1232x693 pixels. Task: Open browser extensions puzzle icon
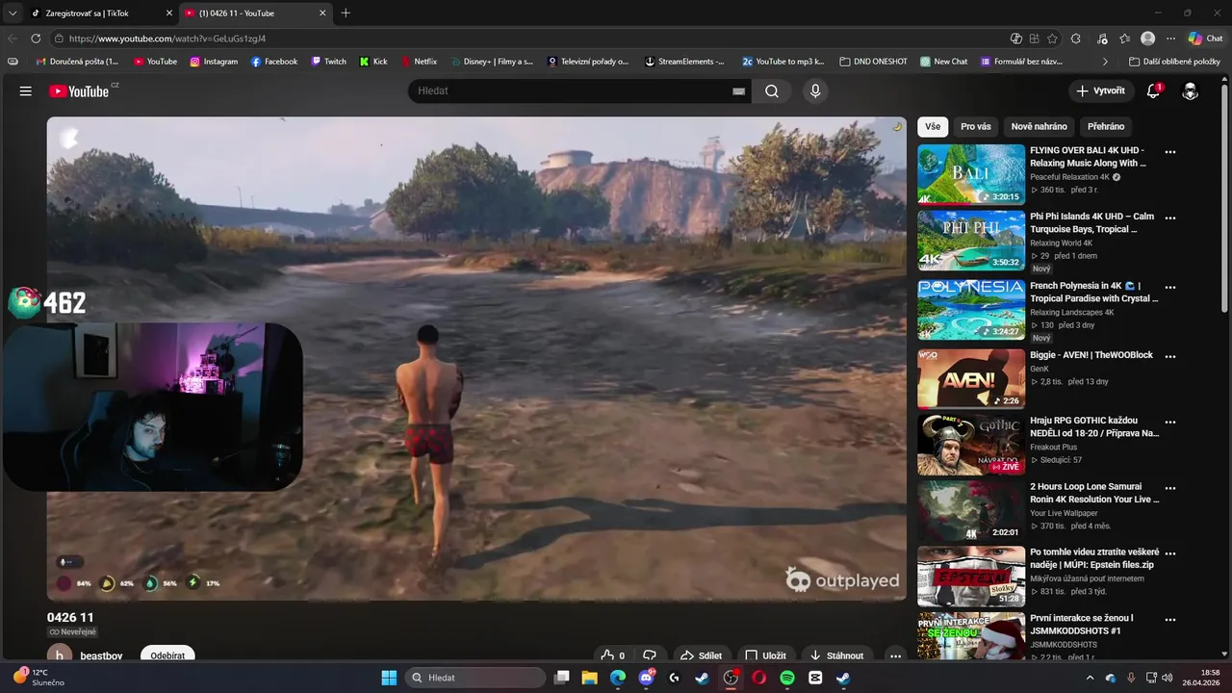pos(1076,38)
